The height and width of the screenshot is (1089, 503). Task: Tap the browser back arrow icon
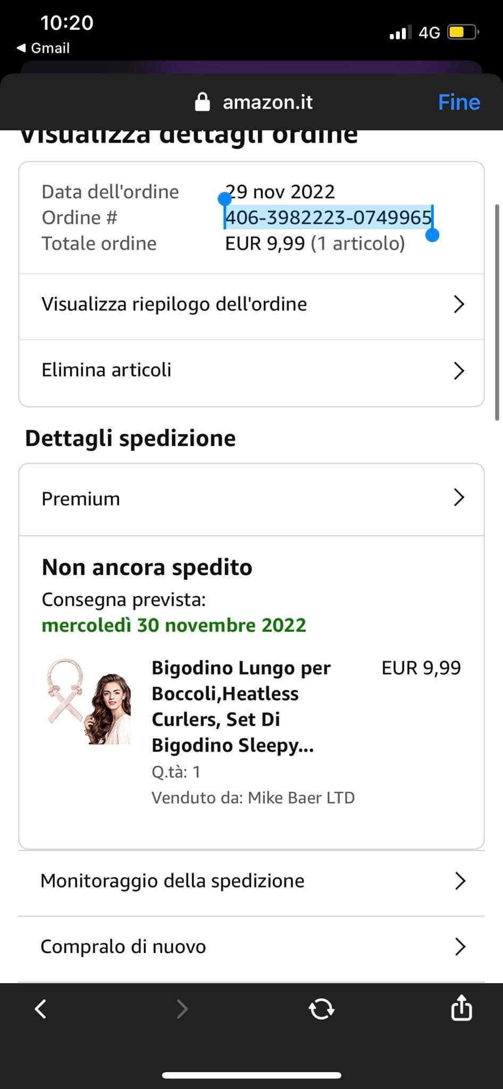tap(41, 1008)
